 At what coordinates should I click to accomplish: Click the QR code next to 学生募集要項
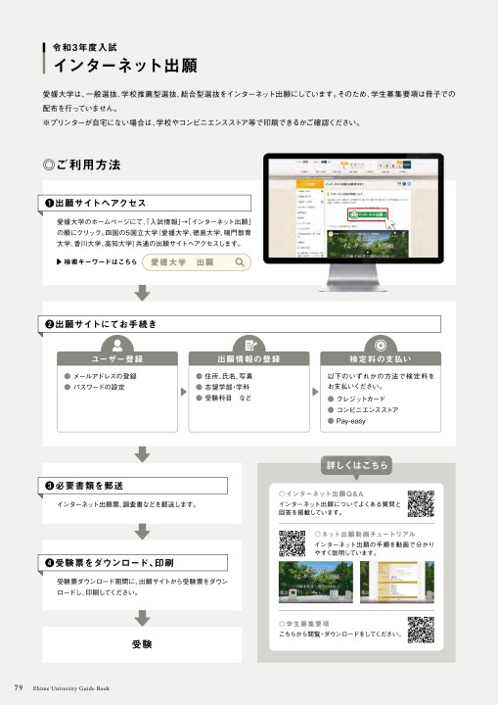pyautogui.click(x=421, y=630)
